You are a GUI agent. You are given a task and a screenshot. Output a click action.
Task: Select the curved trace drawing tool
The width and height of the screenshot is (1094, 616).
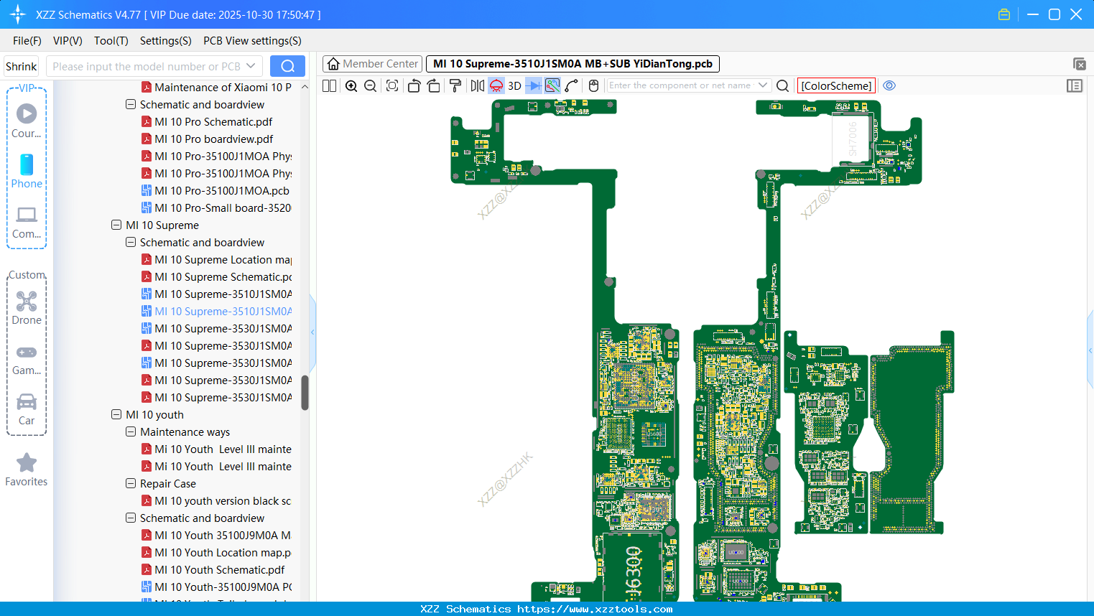[571, 85]
